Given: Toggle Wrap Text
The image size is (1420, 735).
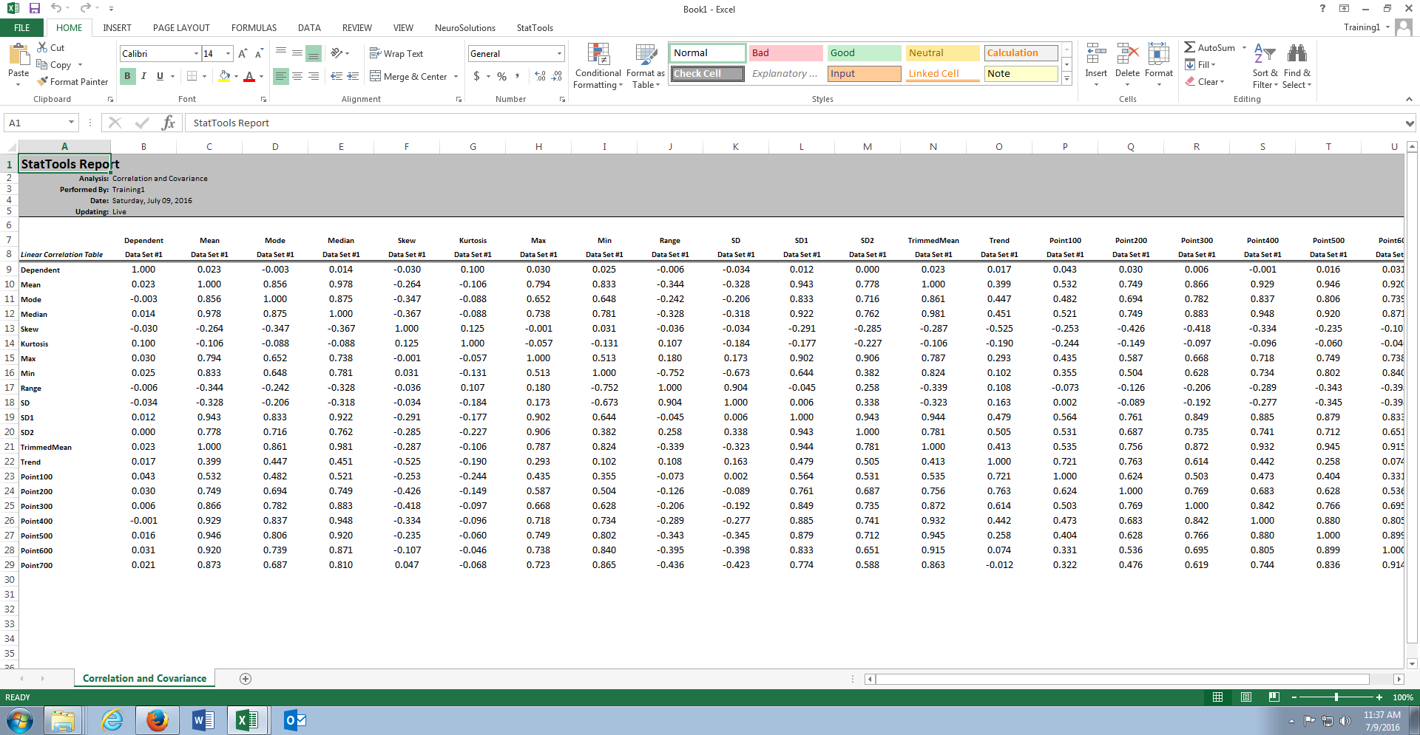Looking at the screenshot, I should (x=396, y=53).
